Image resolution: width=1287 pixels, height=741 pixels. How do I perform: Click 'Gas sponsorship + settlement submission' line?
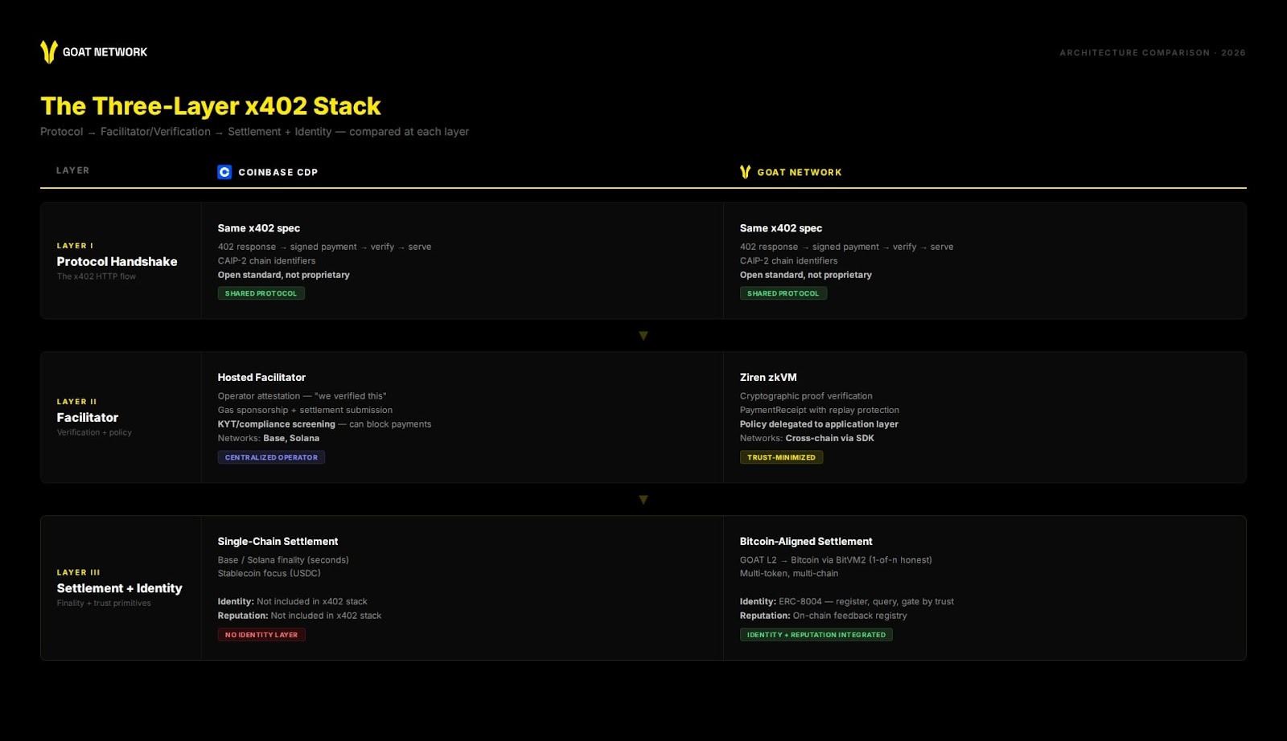tap(305, 410)
